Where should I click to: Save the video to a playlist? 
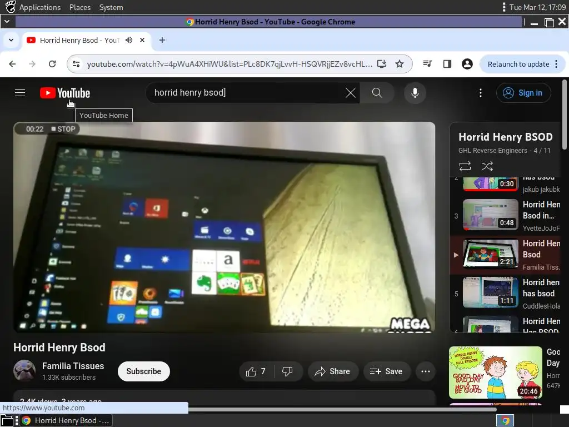coord(387,371)
